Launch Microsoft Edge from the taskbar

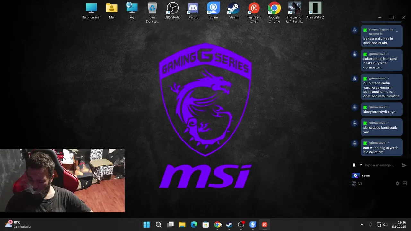[194, 225]
